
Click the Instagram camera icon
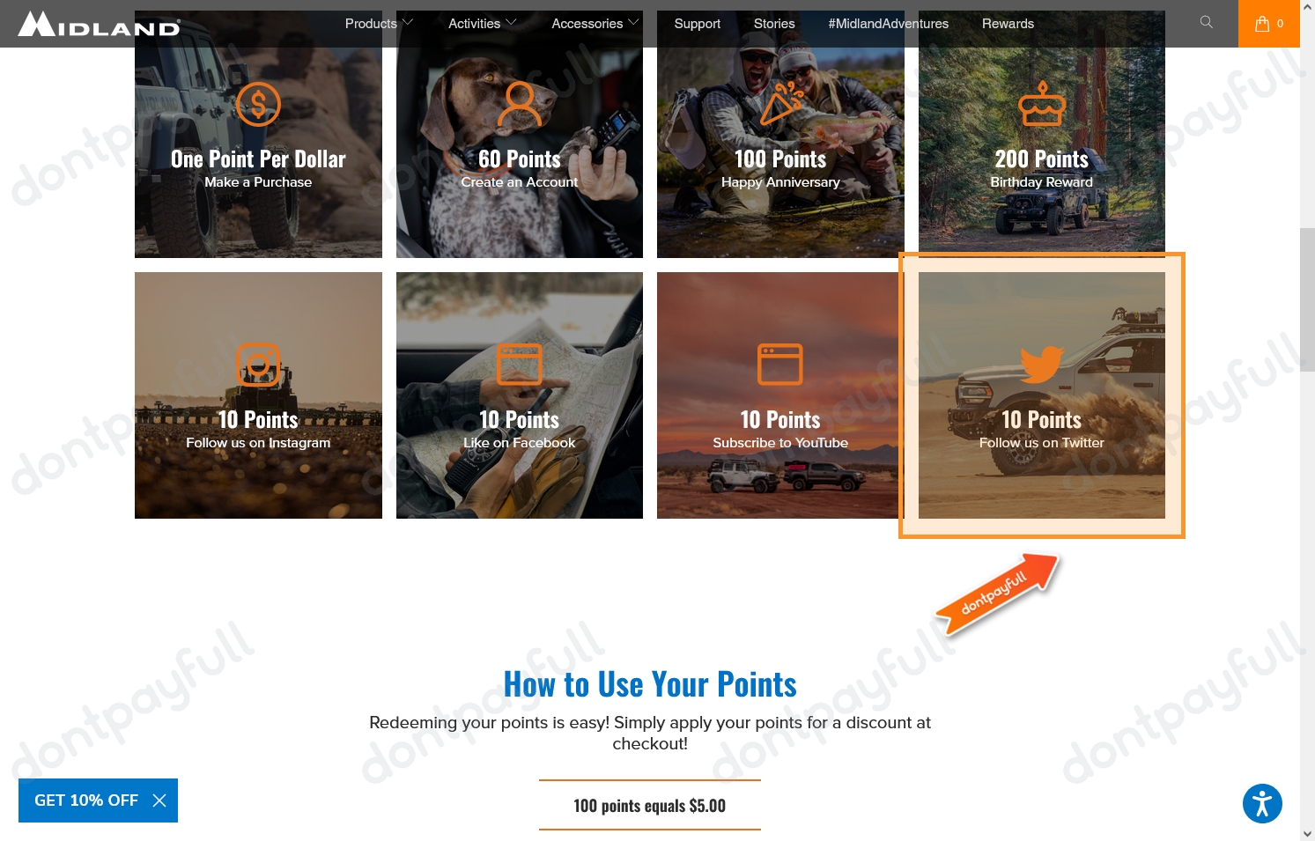click(258, 365)
